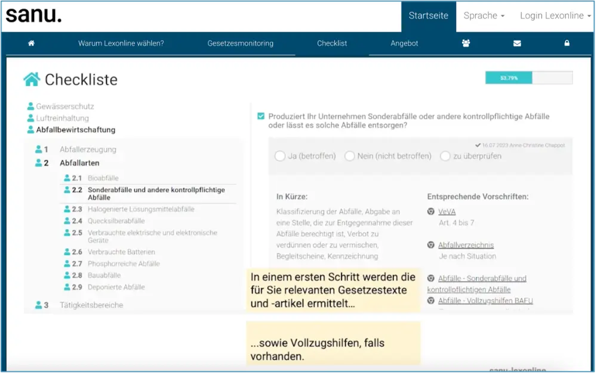Click the 'Art. 4 bis 7' text
Screen dimensions: 597x374
[457, 222]
